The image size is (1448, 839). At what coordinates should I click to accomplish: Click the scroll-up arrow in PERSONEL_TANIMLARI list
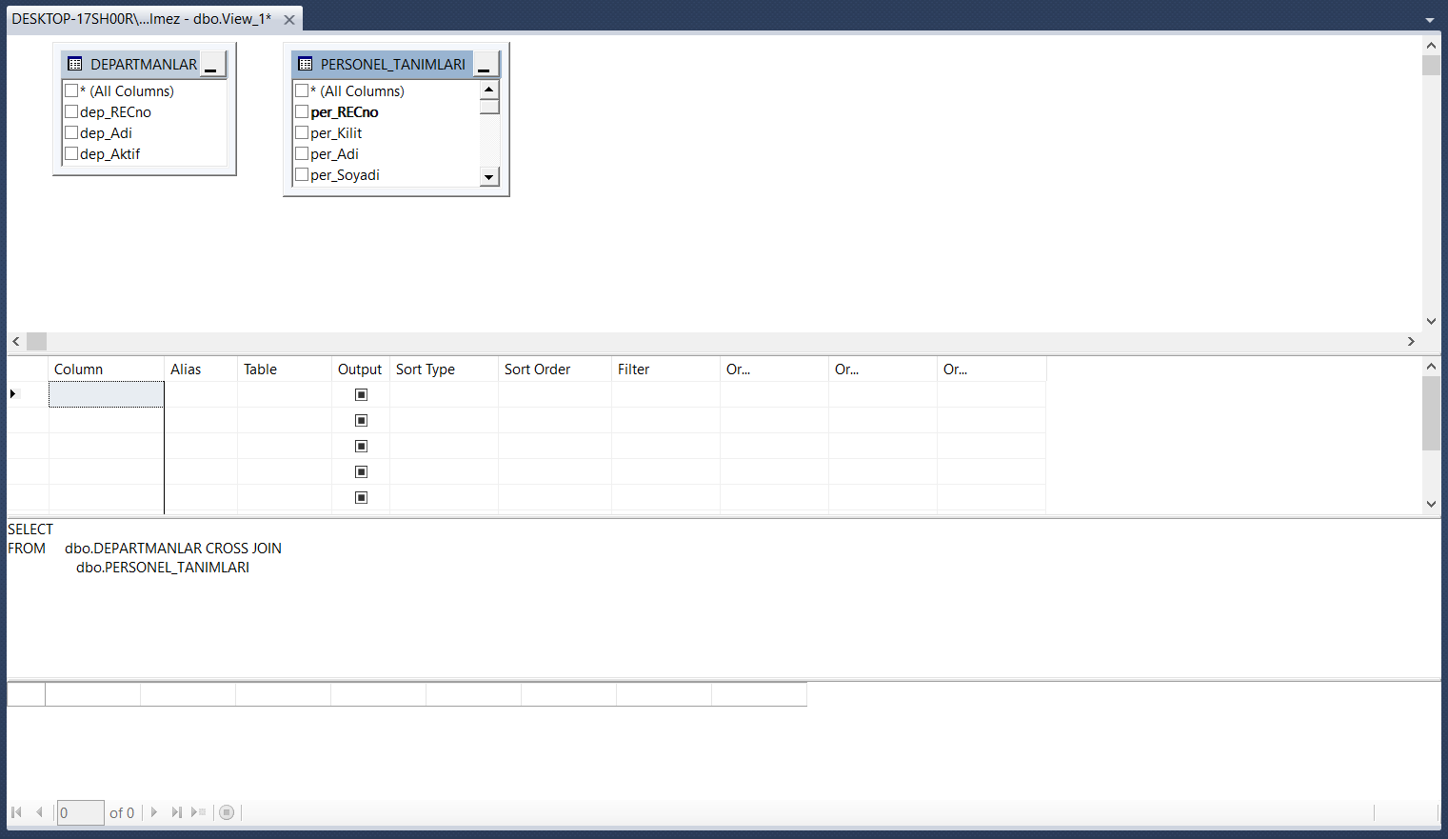pyautogui.click(x=489, y=89)
